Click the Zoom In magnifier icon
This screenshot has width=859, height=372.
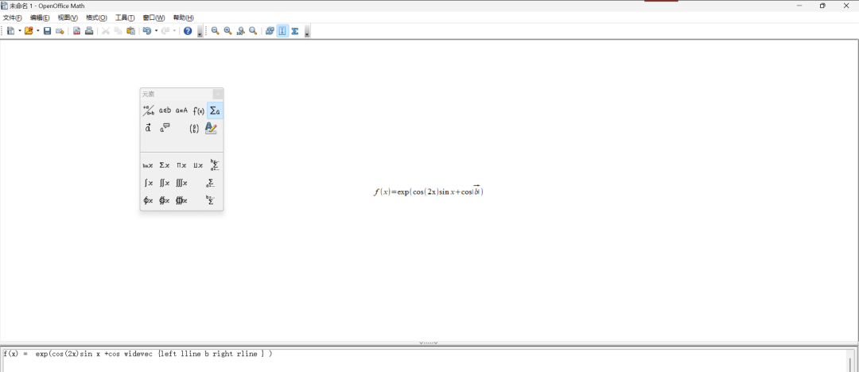click(228, 31)
